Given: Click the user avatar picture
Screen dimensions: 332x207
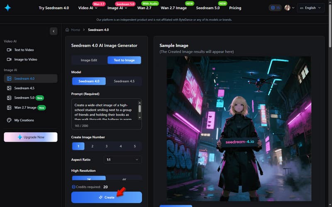Looking at the screenshot, I should [x=287, y=8].
